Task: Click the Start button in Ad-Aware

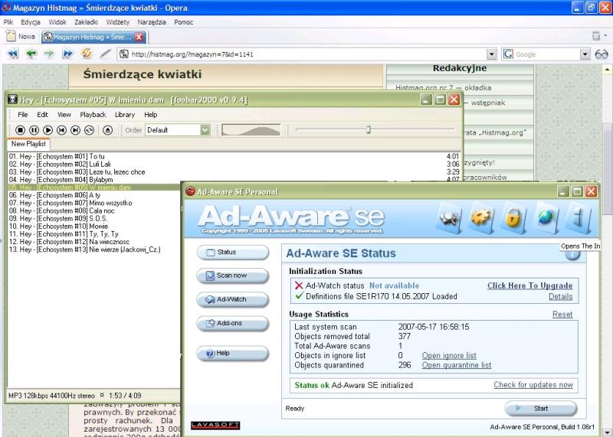Action: point(541,409)
